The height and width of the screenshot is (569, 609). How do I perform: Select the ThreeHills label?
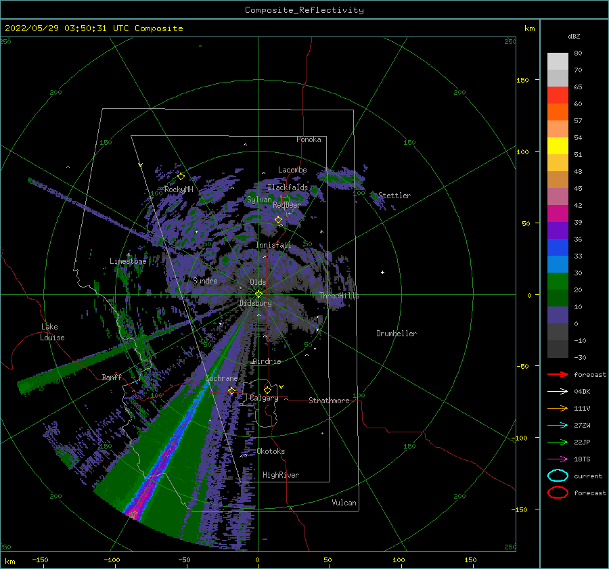[339, 296]
